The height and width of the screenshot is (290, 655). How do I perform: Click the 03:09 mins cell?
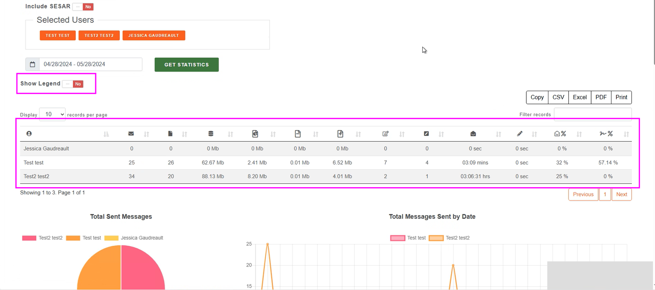click(475, 163)
